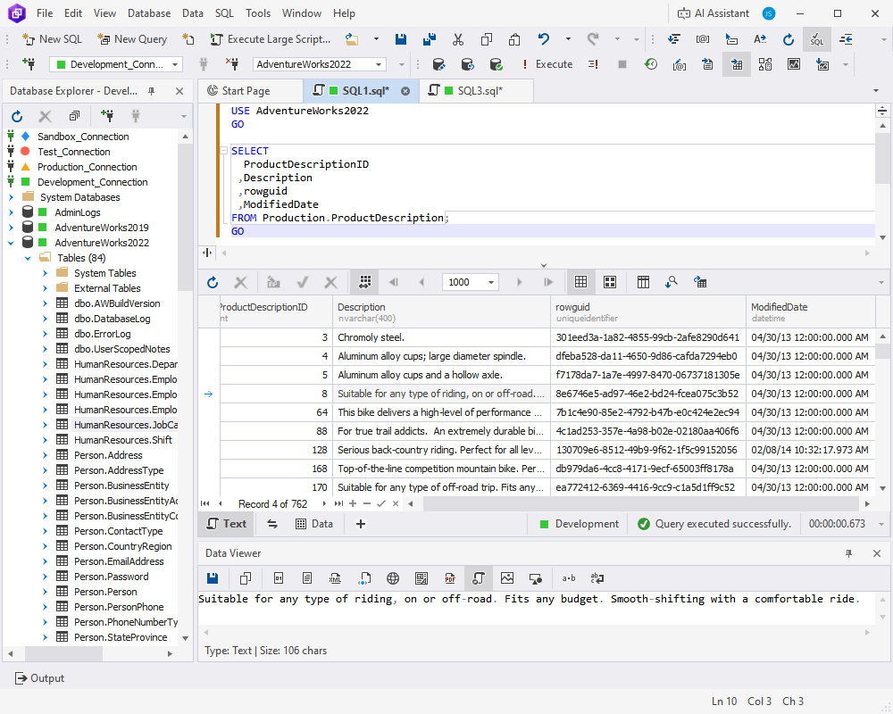Collapse the Tables folder in Database Explorer

point(27,257)
